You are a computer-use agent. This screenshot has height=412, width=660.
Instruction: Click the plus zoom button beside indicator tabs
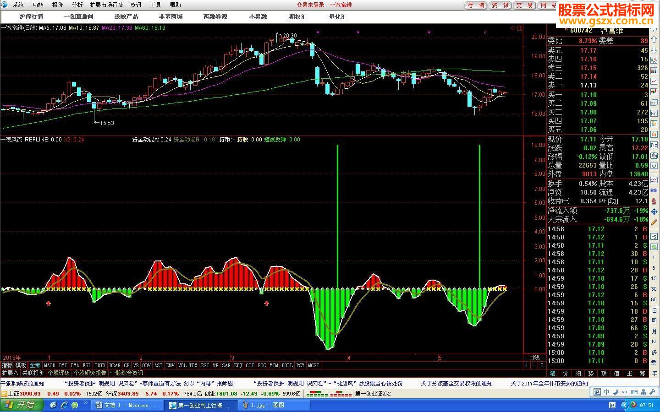(527, 365)
